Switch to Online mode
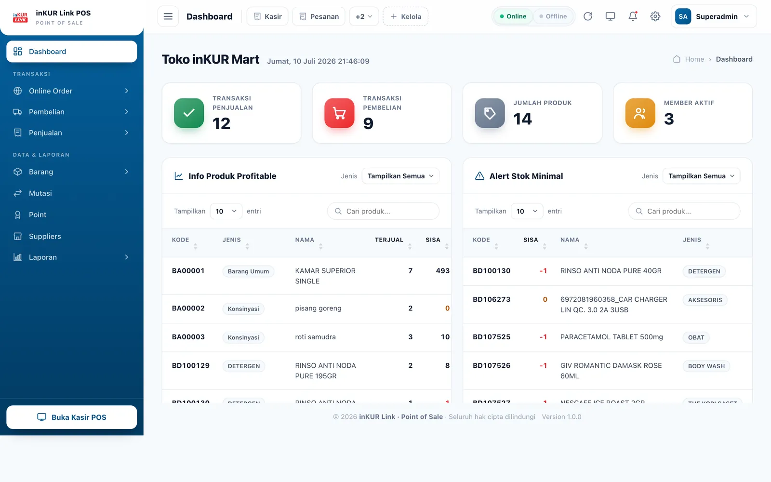Viewport: 771px width, 482px height. [x=513, y=16]
